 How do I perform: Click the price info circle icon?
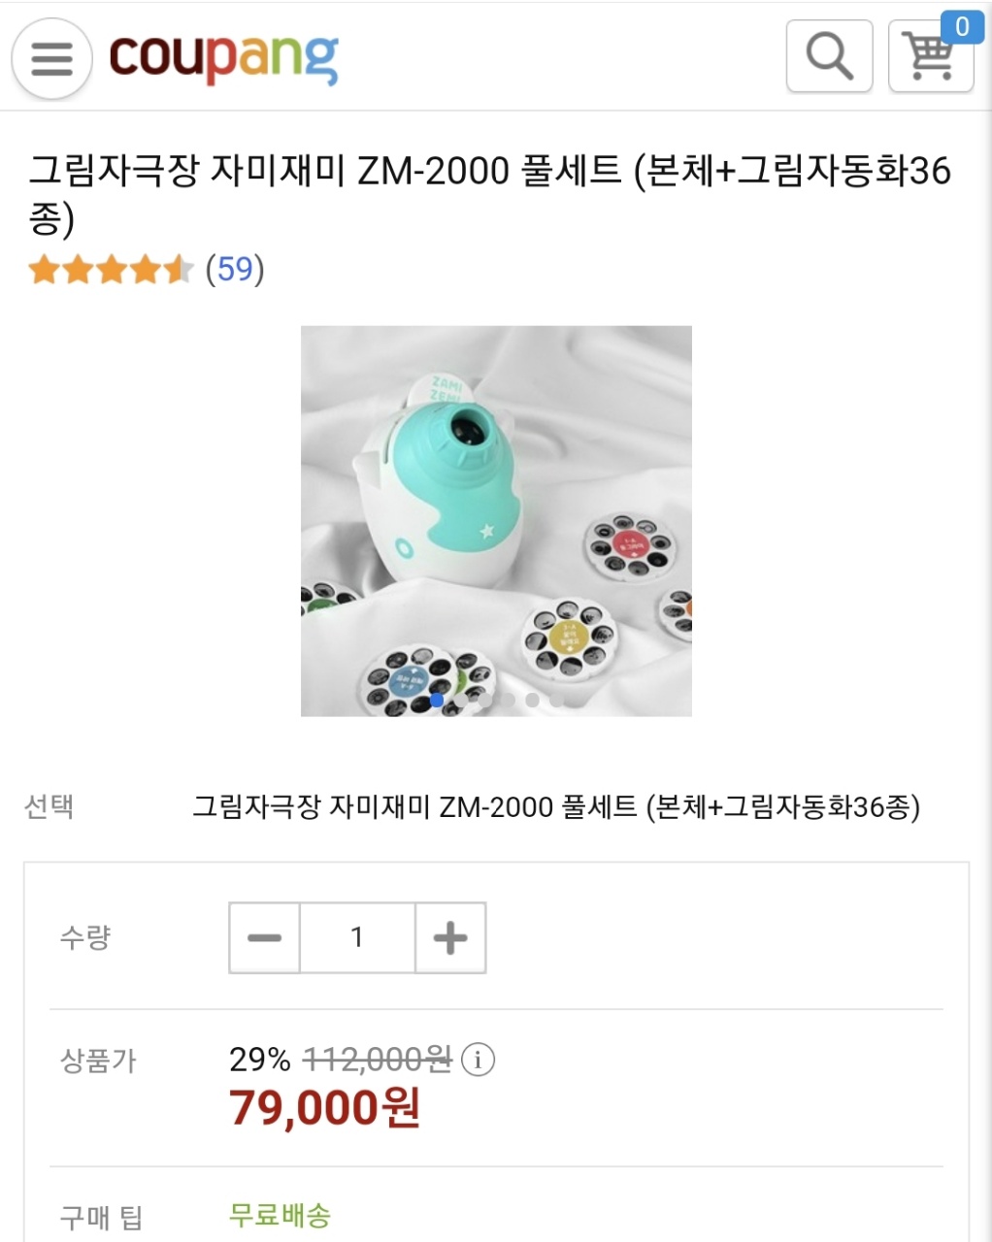[478, 1060]
